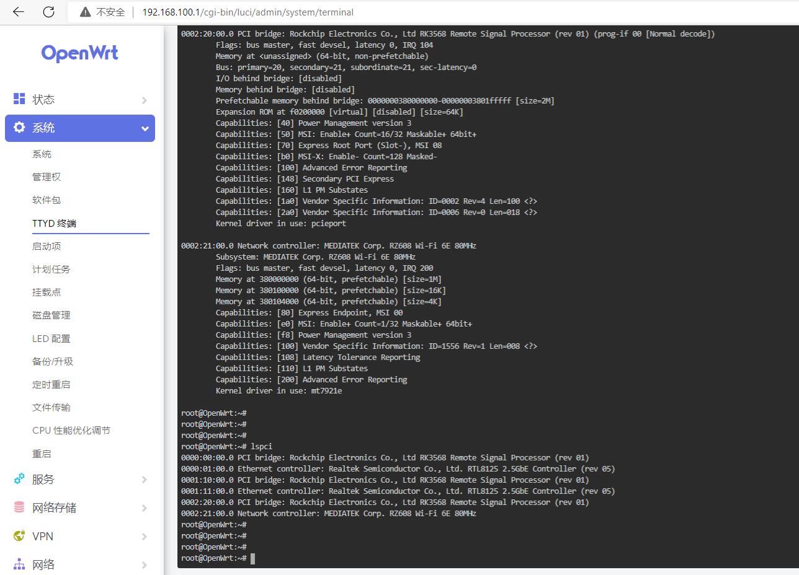Click 'Capabilities: [b0] MSI-X' line
The height and width of the screenshot is (575, 799).
[x=326, y=157]
